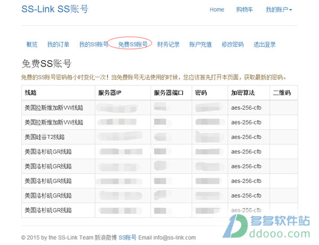Click the blurred server IP in 美国硅谷T2线路 row
The width and height of the screenshot is (319, 245).
click(120, 136)
